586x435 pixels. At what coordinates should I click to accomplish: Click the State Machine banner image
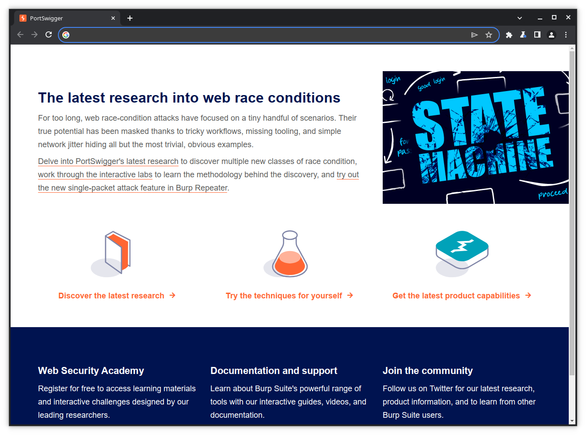coord(476,137)
